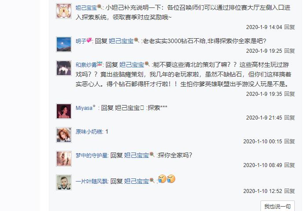Screen dimensions: 308x211
Task: Click the first angry emoji in last comment
Action: tap(162, 179)
